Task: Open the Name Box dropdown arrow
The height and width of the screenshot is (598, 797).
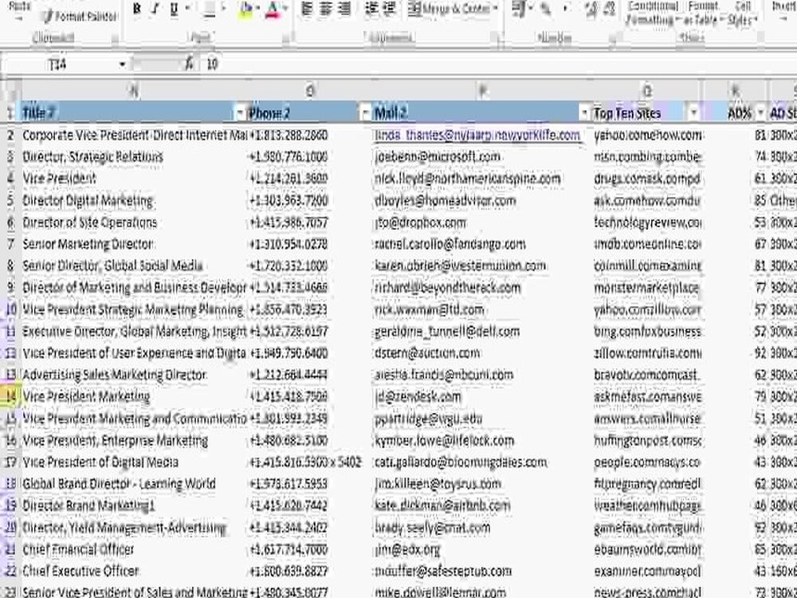Action: [x=123, y=65]
